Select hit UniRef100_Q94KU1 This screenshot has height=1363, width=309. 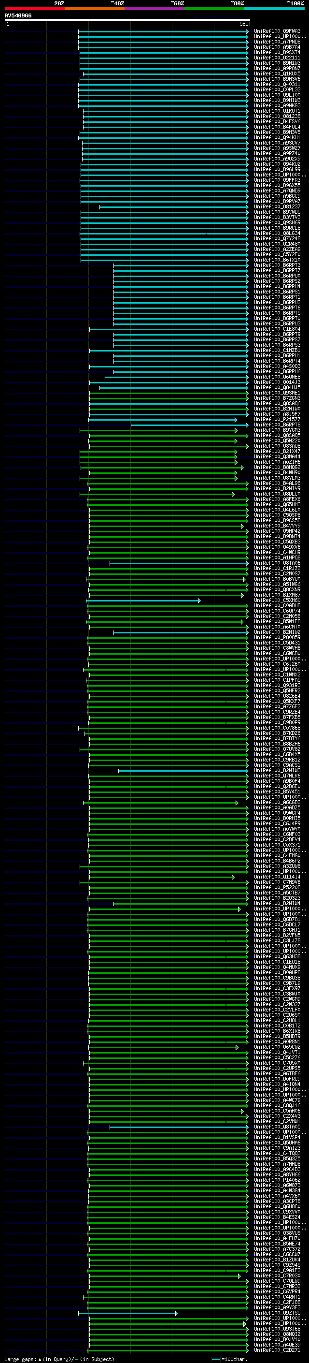point(277,138)
